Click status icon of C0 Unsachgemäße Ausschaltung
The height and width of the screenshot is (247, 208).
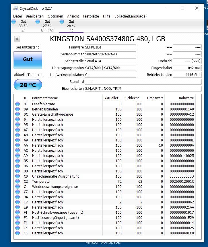pos(18,176)
